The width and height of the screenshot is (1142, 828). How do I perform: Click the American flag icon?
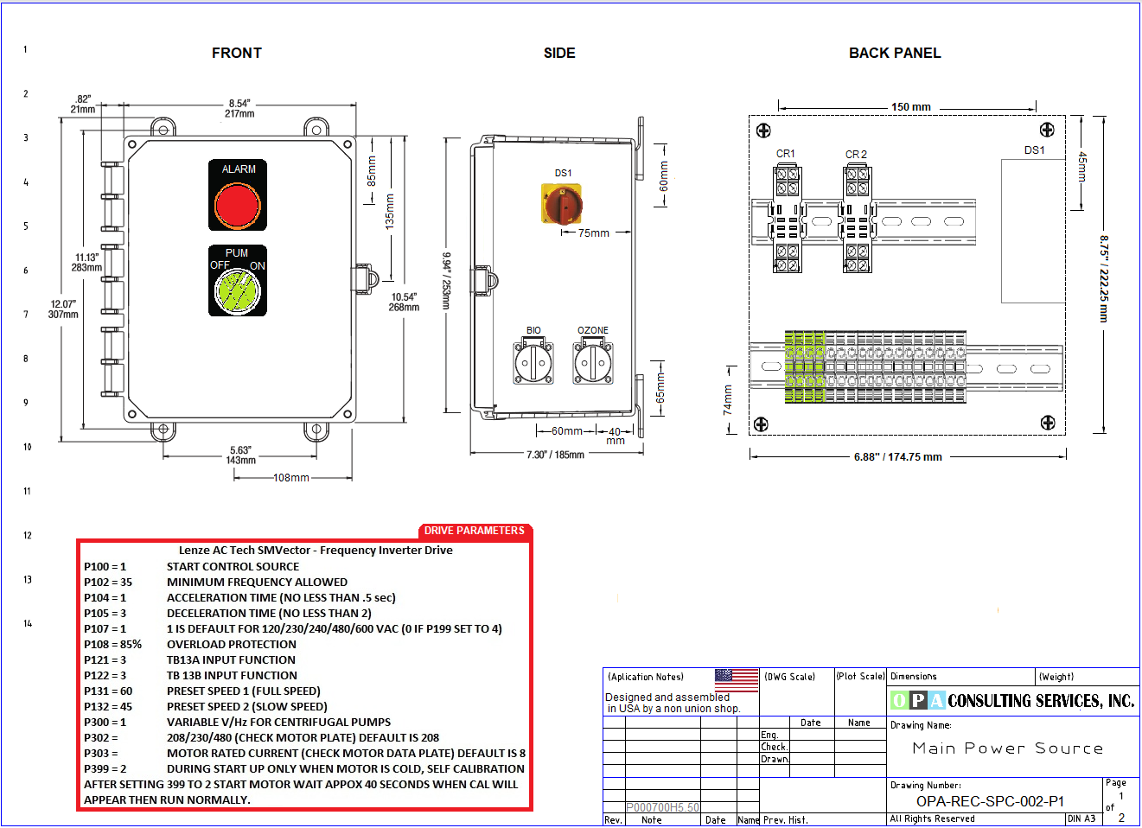[x=737, y=680]
